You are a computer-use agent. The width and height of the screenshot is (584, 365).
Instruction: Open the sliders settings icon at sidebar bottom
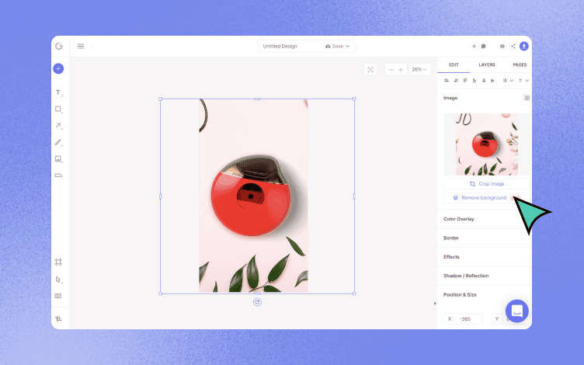[58, 318]
